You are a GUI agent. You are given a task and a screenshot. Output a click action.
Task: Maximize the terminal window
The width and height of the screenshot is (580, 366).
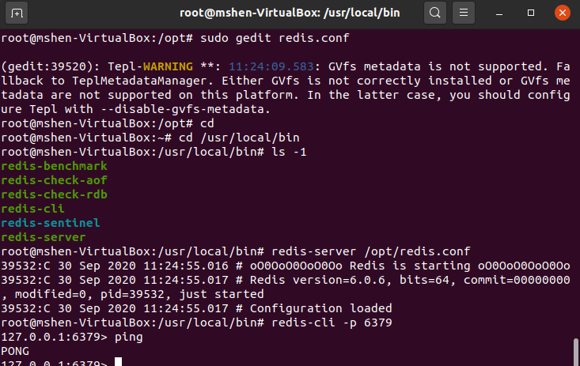click(531, 13)
